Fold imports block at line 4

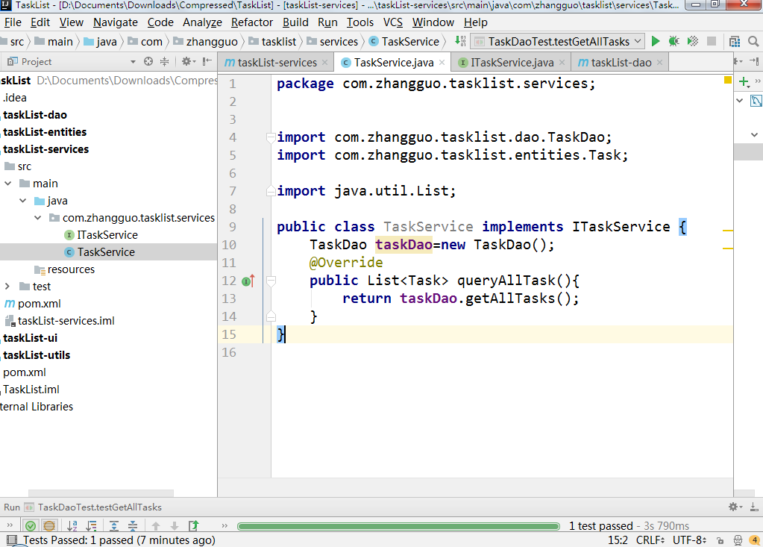point(271,138)
